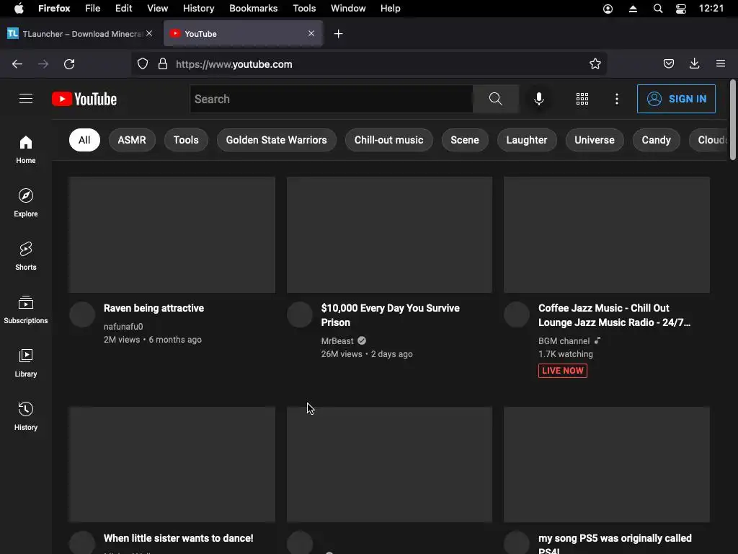This screenshot has height=554, width=738.
Task: Open When little sister wants to dance!
Action: coord(179,538)
